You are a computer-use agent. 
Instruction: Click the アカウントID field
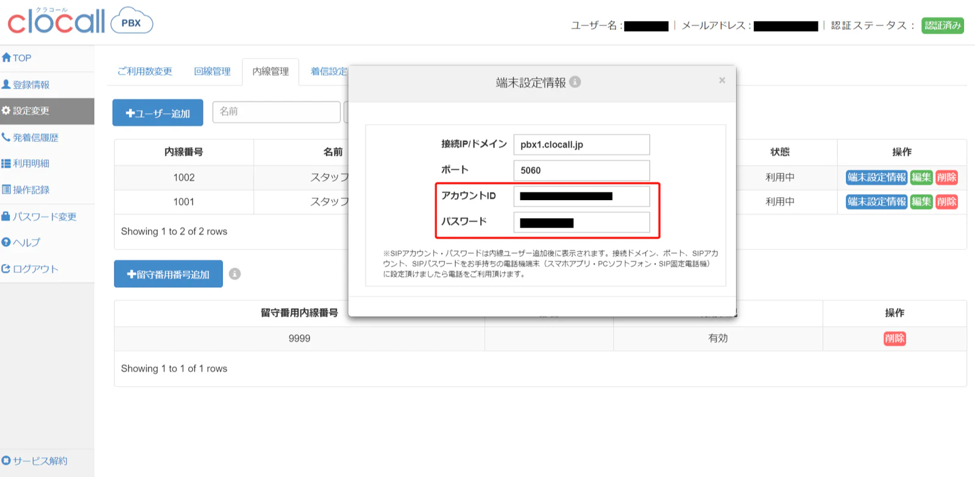pyautogui.click(x=581, y=196)
